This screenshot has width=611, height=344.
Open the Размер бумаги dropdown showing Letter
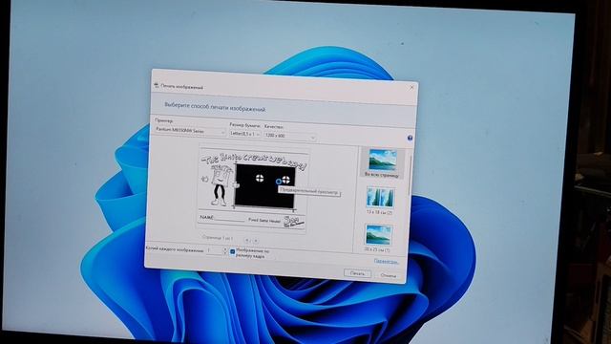pos(244,134)
